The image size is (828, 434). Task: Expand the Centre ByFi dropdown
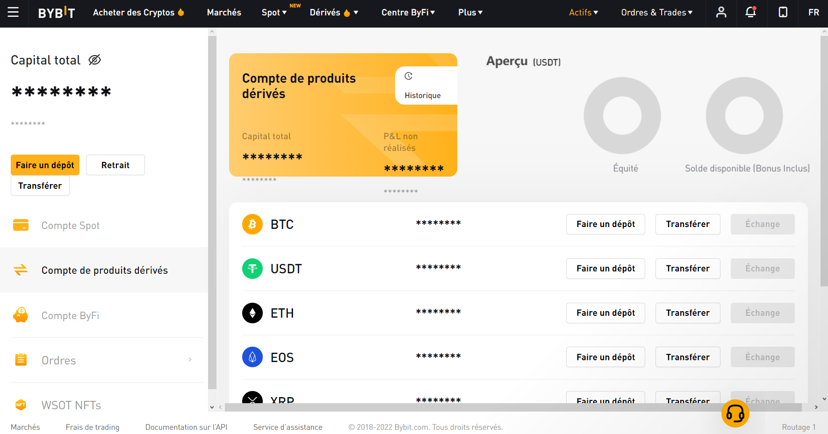[x=408, y=13]
